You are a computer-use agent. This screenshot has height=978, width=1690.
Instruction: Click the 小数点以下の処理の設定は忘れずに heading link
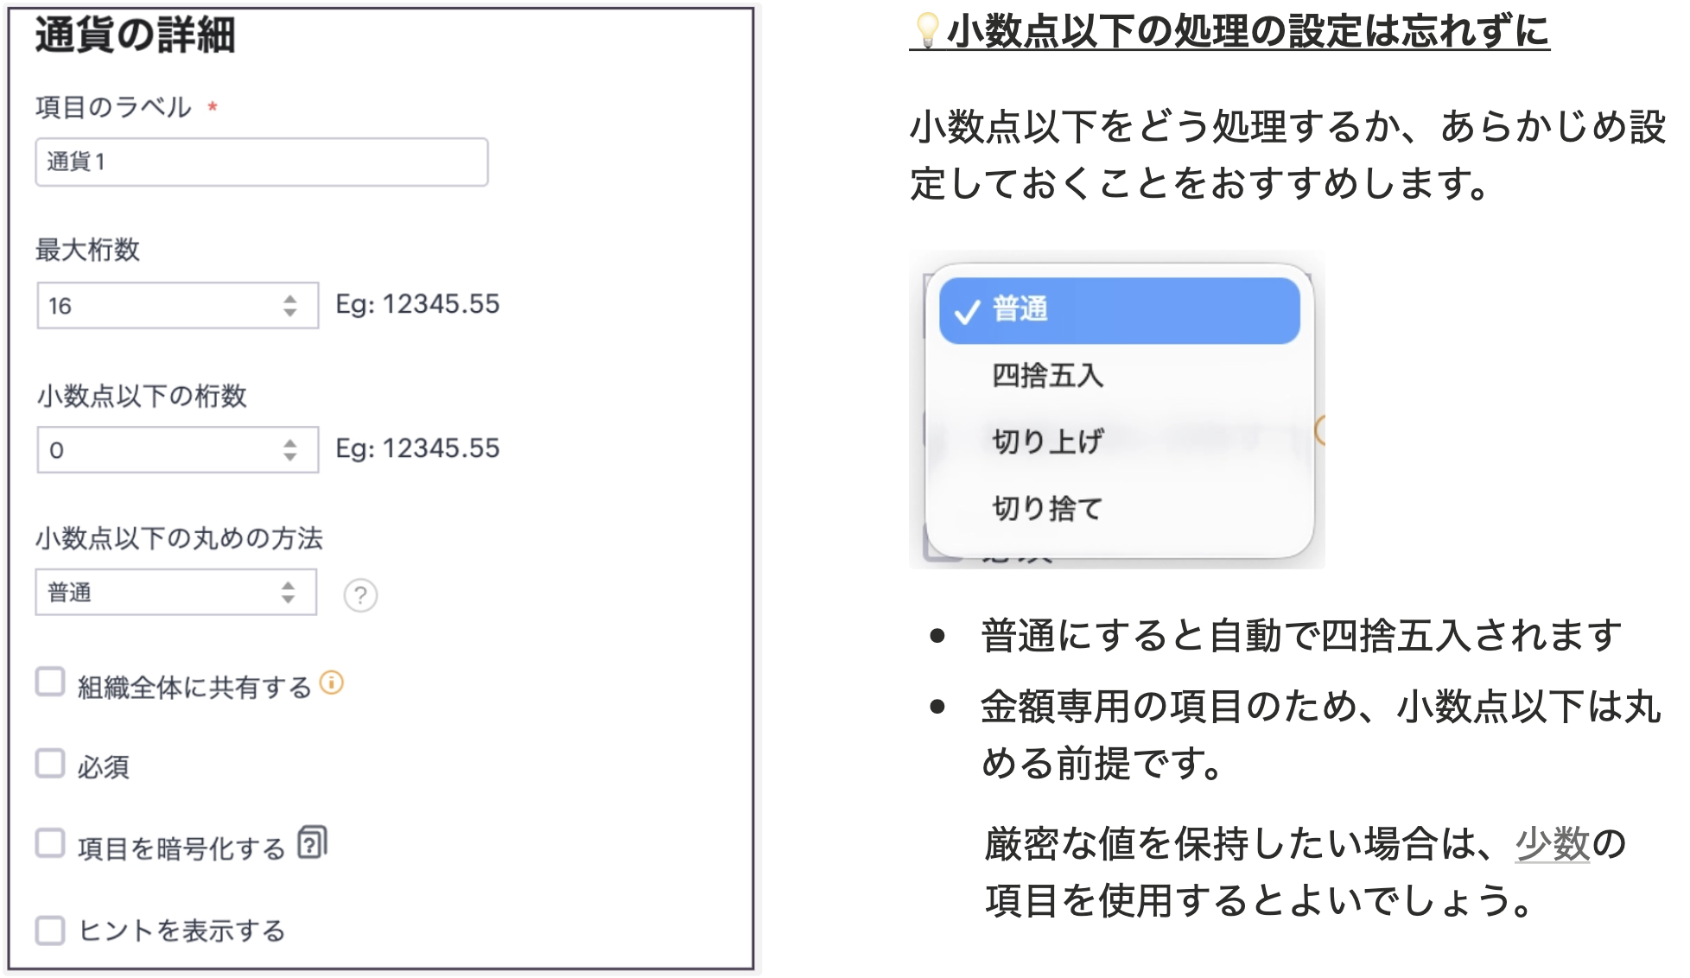point(1248,31)
